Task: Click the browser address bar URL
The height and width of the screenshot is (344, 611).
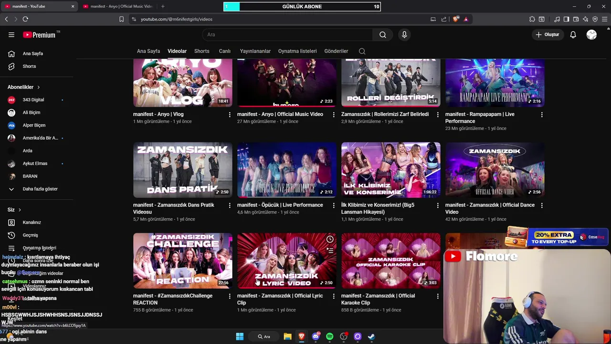Action: pos(177,19)
